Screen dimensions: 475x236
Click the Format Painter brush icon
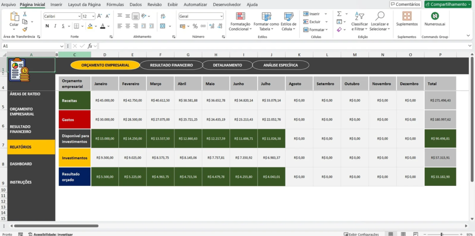[x=25, y=28]
